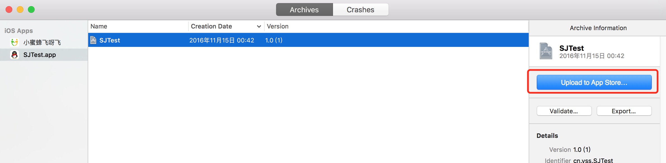Click the SJTest archive name in the list row
Image resolution: width=666 pixels, height=163 pixels.
click(x=110, y=40)
